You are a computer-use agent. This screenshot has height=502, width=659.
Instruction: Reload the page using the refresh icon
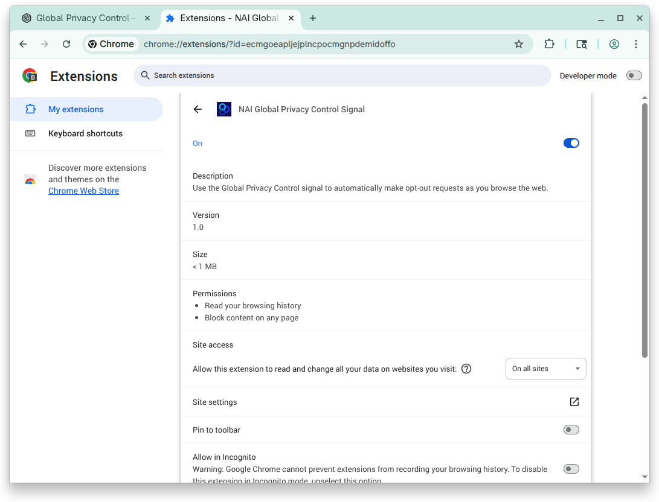66,44
